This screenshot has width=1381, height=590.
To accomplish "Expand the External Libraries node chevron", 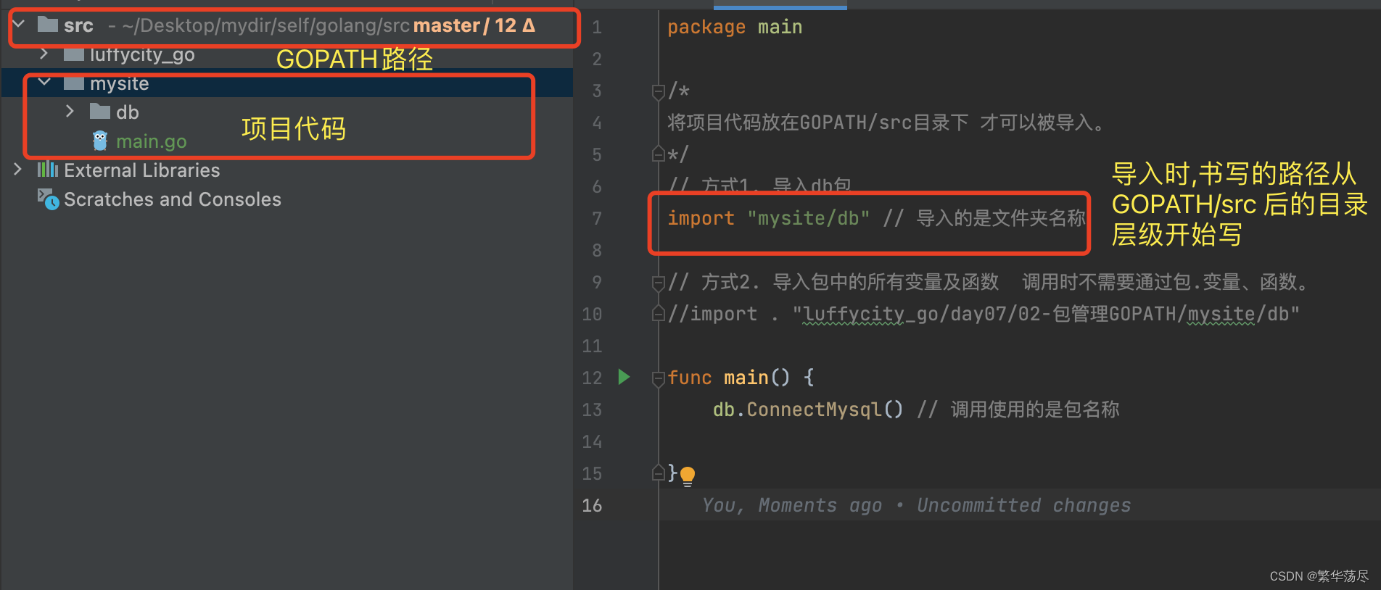I will (18, 170).
